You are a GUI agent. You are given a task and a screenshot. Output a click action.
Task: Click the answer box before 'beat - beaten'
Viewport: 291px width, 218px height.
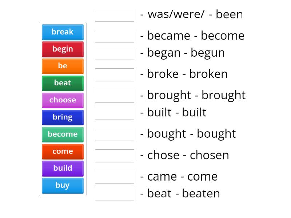click(114, 194)
